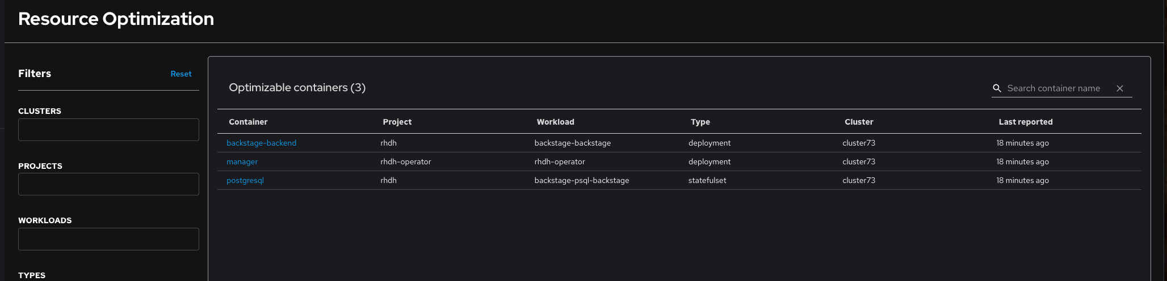This screenshot has width=1167, height=281.
Task: Sort by the Container column header
Action: pyautogui.click(x=248, y=122)
